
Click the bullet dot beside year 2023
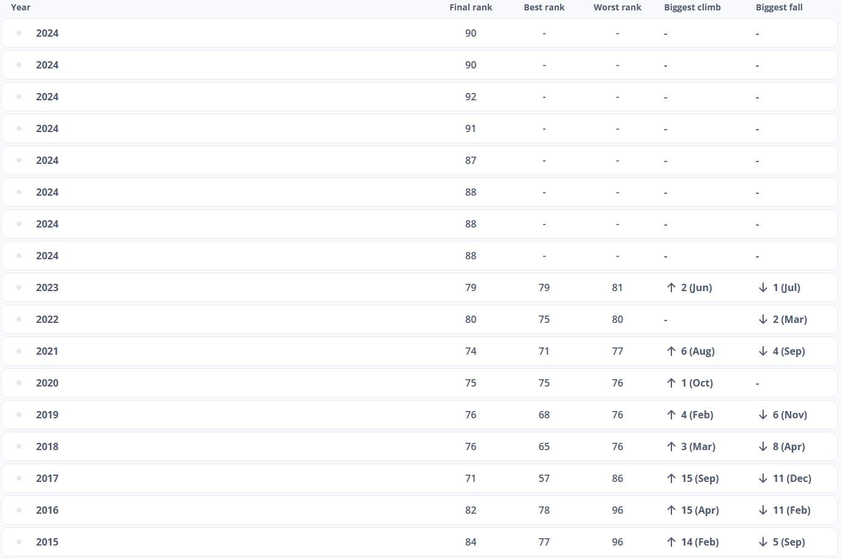coord(19,287)
